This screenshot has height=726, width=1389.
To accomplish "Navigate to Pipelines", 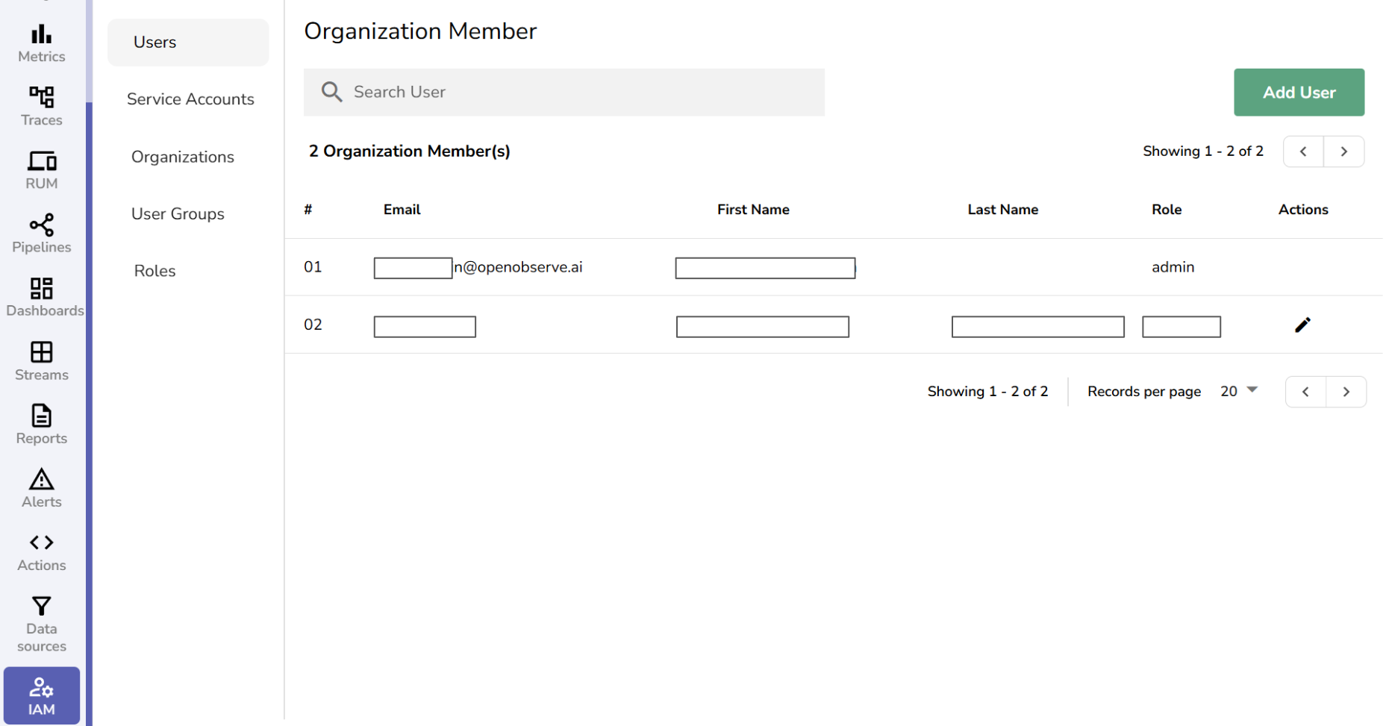I will pos(42,225).
